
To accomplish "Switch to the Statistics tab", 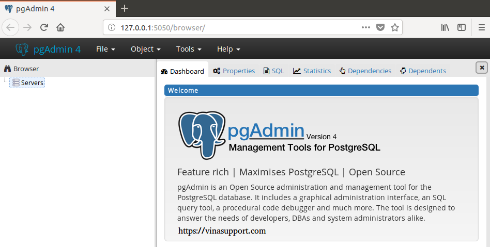I will pos(312,71).
